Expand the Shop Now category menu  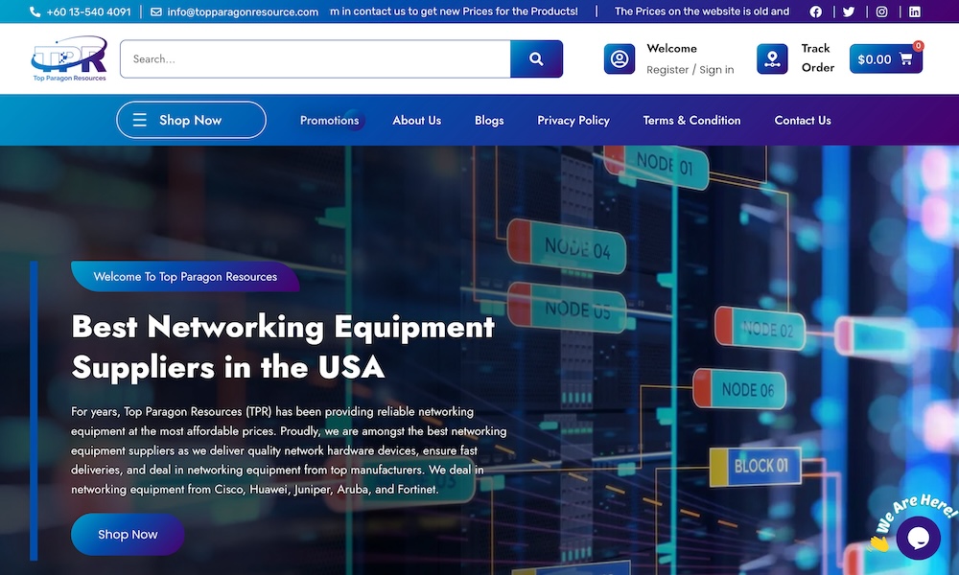191,120
